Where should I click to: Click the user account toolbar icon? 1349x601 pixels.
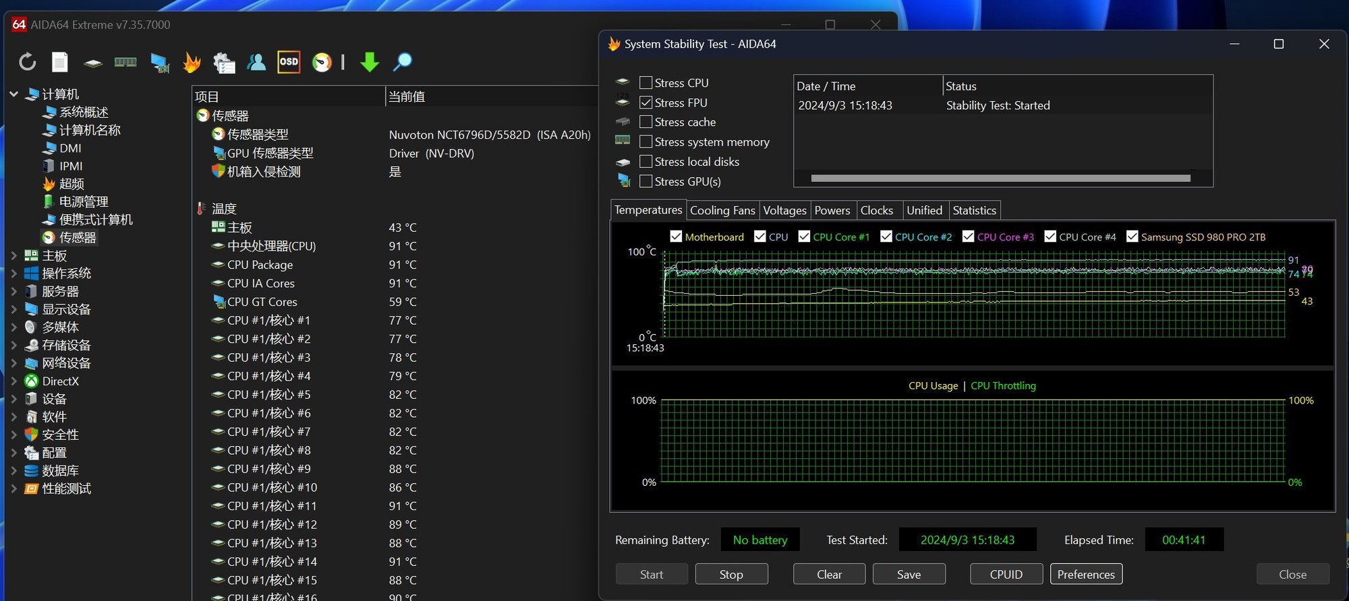[x=256, y=62]
